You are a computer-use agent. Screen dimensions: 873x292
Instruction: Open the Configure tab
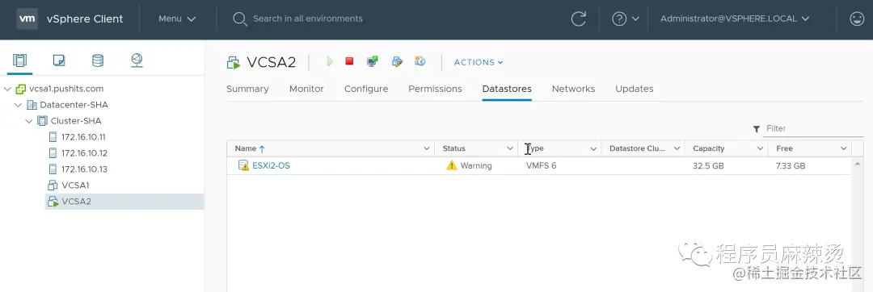[366, 89]
